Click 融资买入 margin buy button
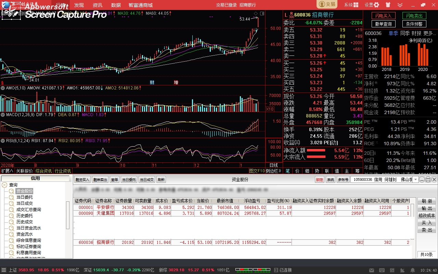The width and height of the screenshot is (438, 274). pos(82,179)
